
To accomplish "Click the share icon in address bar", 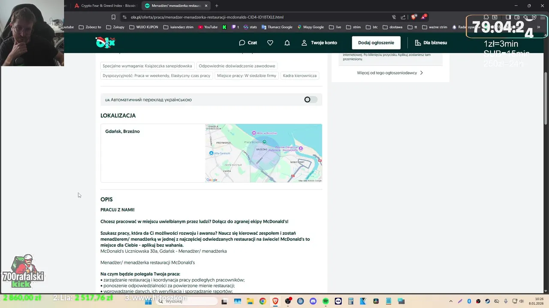I will (x=403, y=17).
